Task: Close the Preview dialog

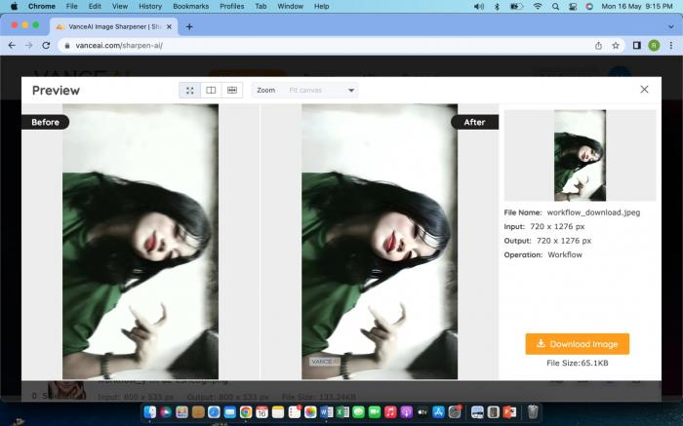Action: coord(644,90)
